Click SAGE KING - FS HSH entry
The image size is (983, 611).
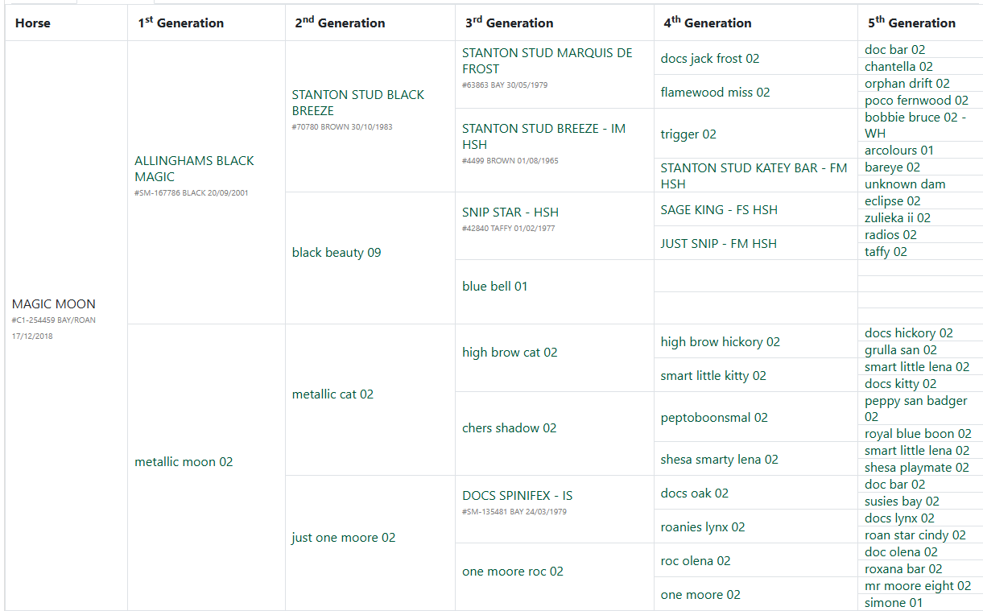pos(719,209)
